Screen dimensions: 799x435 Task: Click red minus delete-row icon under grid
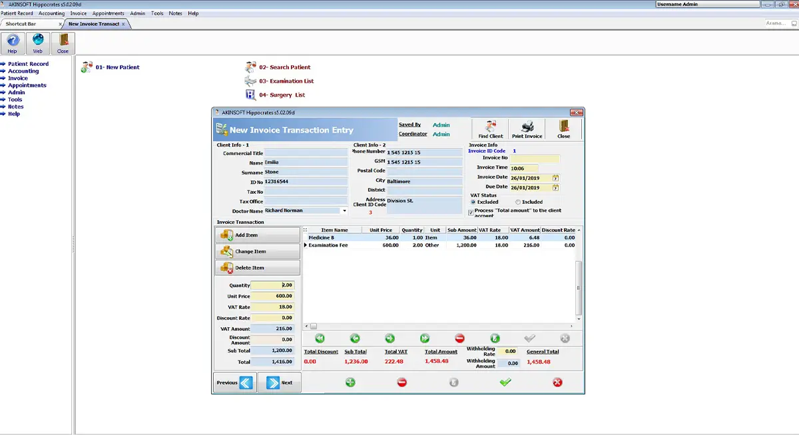[x=460, y=338]
